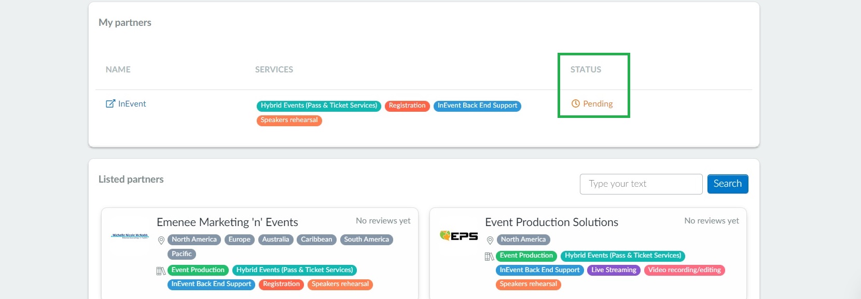This screenshot has width=861, height=299.
Task: Click the My partners heading
Action: coord(125,22)
